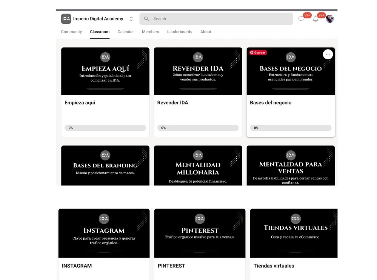Click the INSTAGRAM course title

point(77,266)
